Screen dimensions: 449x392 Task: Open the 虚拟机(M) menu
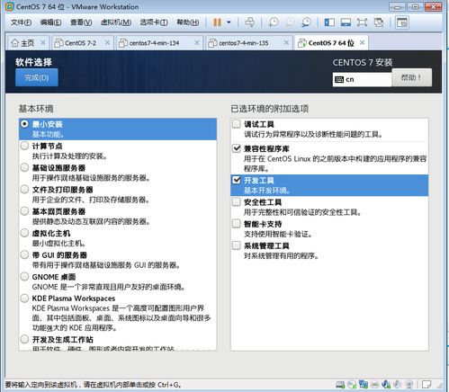click(x=116, y=22)
